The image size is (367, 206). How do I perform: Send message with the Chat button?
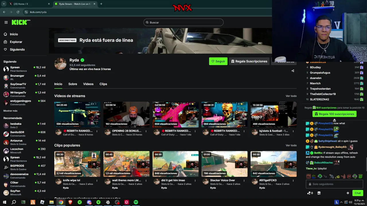(x=358, y=193)
